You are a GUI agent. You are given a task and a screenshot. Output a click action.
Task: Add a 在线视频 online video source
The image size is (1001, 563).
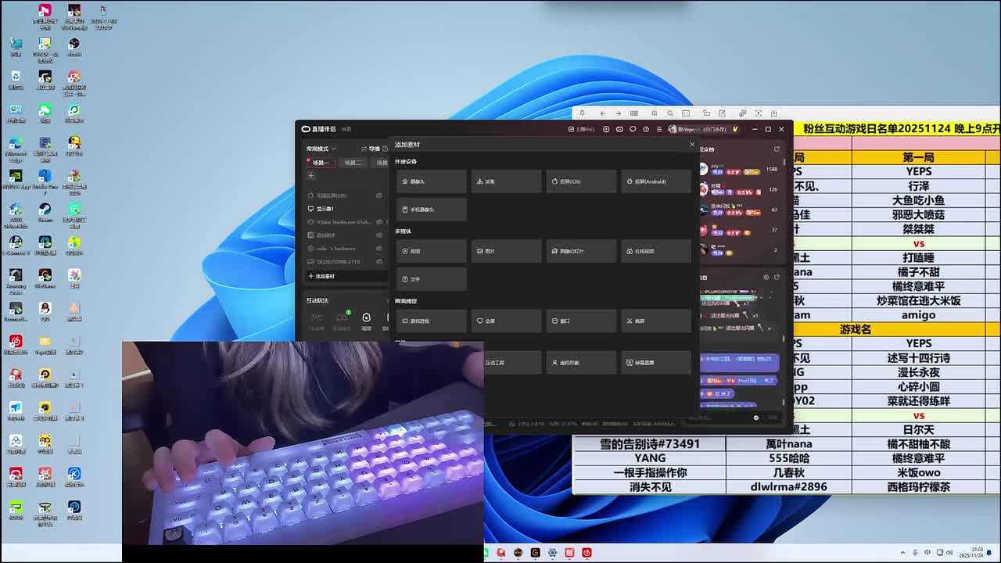(656, 251)
